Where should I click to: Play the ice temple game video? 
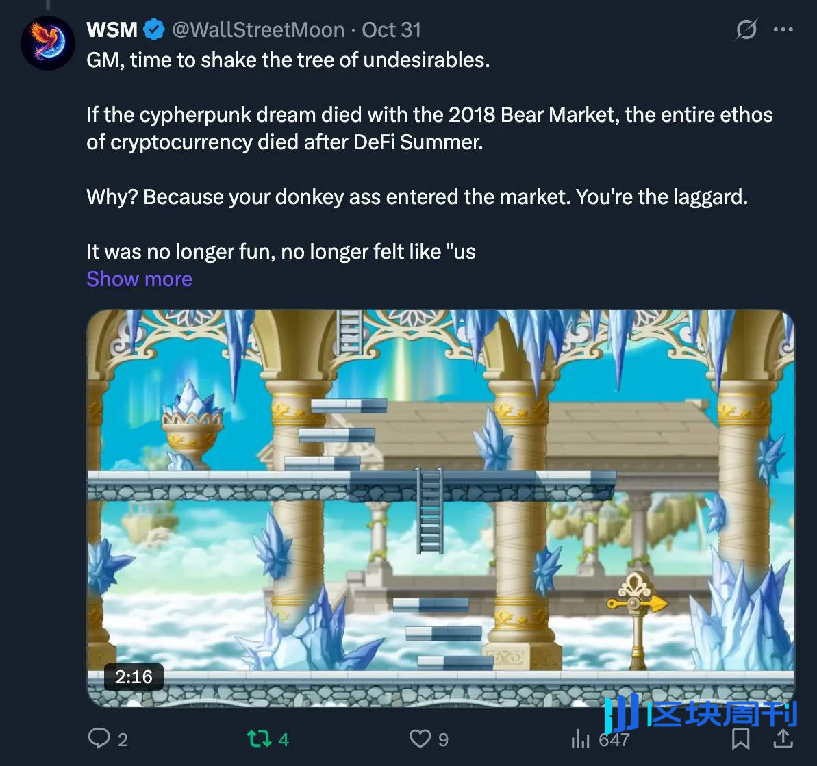440,508
